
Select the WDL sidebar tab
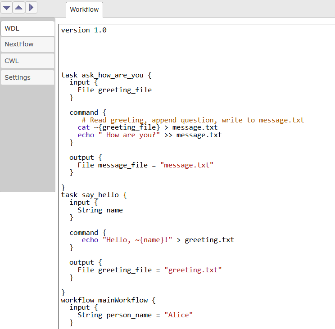coord(27,28)
